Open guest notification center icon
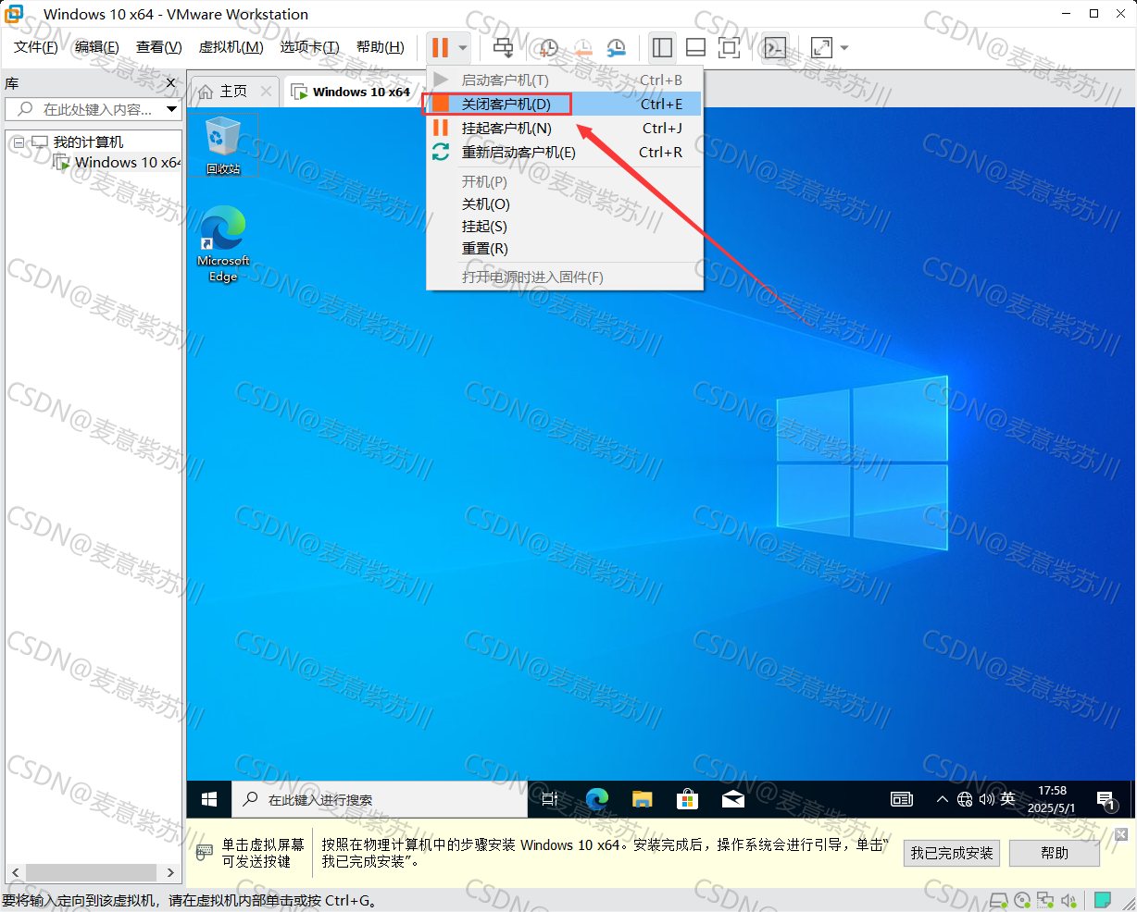The width and height of the screenshot is (1137, 912). (x=1106, y=800)
